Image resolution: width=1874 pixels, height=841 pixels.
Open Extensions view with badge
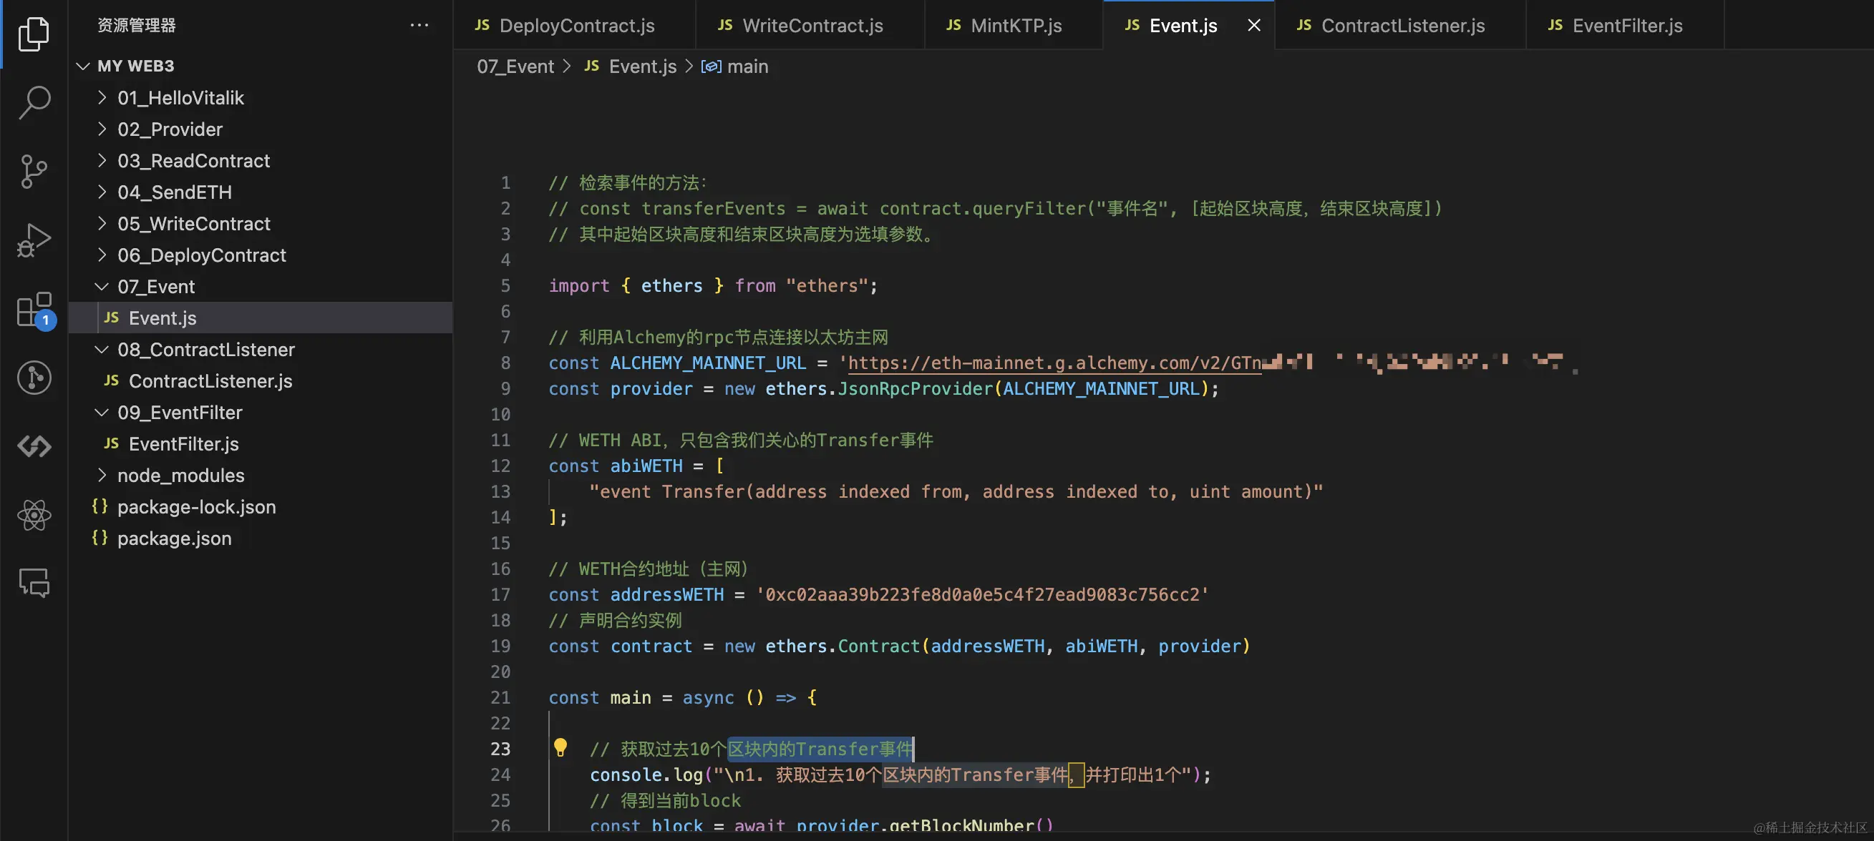coord(34,310)
